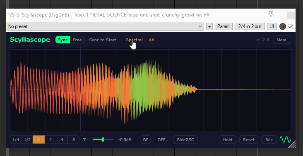Click the -0.5dB gain value
This screenshot has height=156, width=303.
click(x=125, y=139)
